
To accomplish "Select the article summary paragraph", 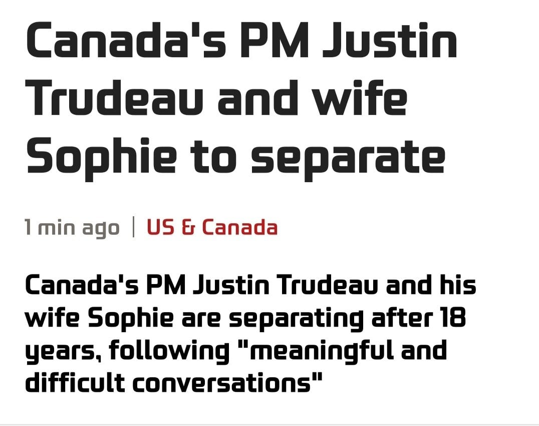I will pyautogui.click(x=250, y=334).
